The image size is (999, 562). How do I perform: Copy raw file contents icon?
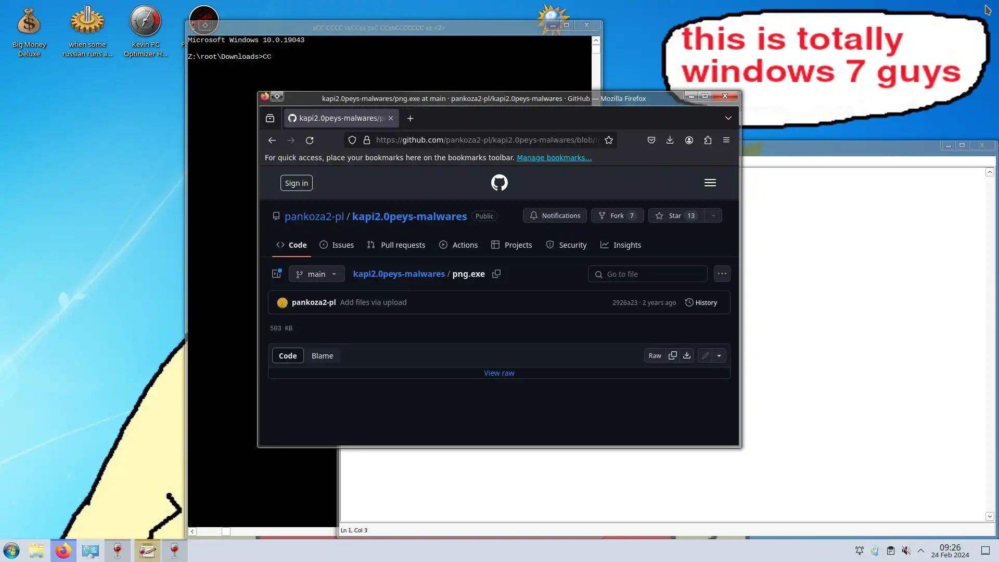click(672, 355)
